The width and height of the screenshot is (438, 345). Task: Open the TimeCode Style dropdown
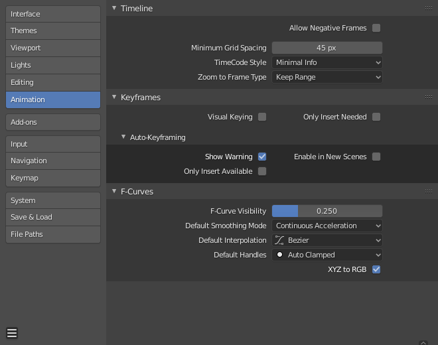327,62
